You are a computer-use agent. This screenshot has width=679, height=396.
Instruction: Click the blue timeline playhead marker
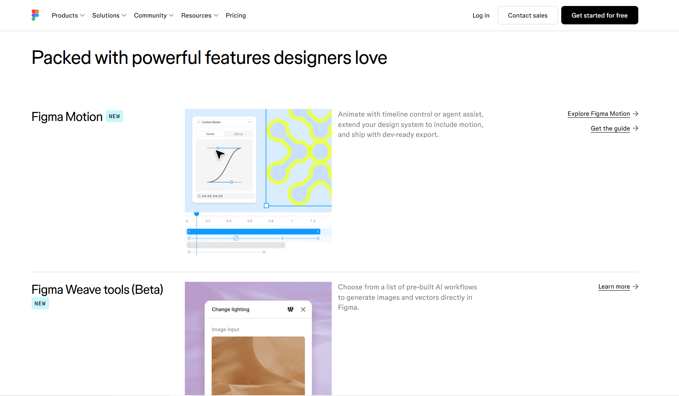click(x=196, y=214)
